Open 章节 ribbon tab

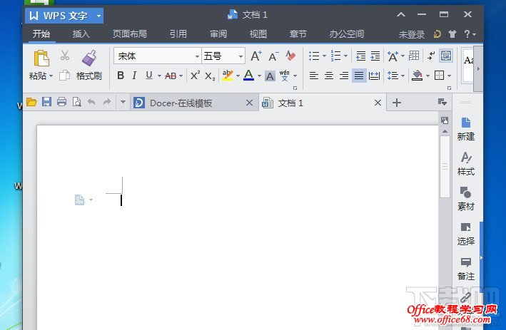[298, 33]
